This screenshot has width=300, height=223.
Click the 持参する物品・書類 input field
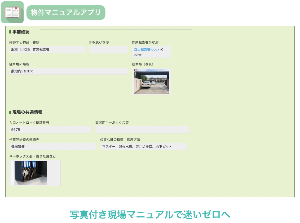coord(47,49)
